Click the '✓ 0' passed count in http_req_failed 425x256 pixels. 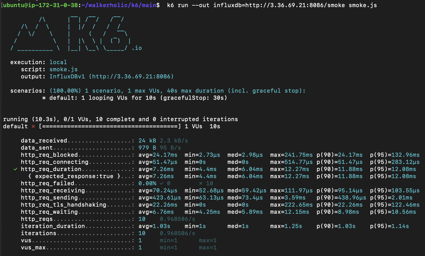point(165,183)
